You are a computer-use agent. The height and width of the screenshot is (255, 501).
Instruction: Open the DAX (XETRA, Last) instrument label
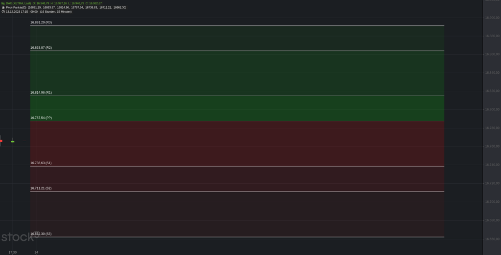19,3
